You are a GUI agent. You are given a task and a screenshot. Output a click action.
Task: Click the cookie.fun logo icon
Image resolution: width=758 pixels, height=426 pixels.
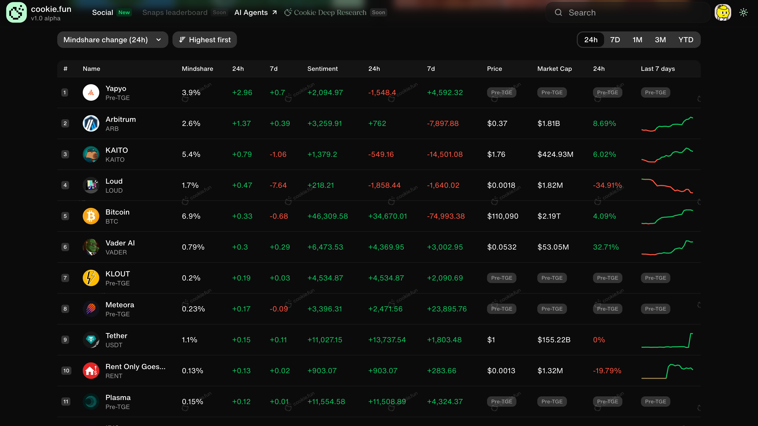(x=17, y=12)
